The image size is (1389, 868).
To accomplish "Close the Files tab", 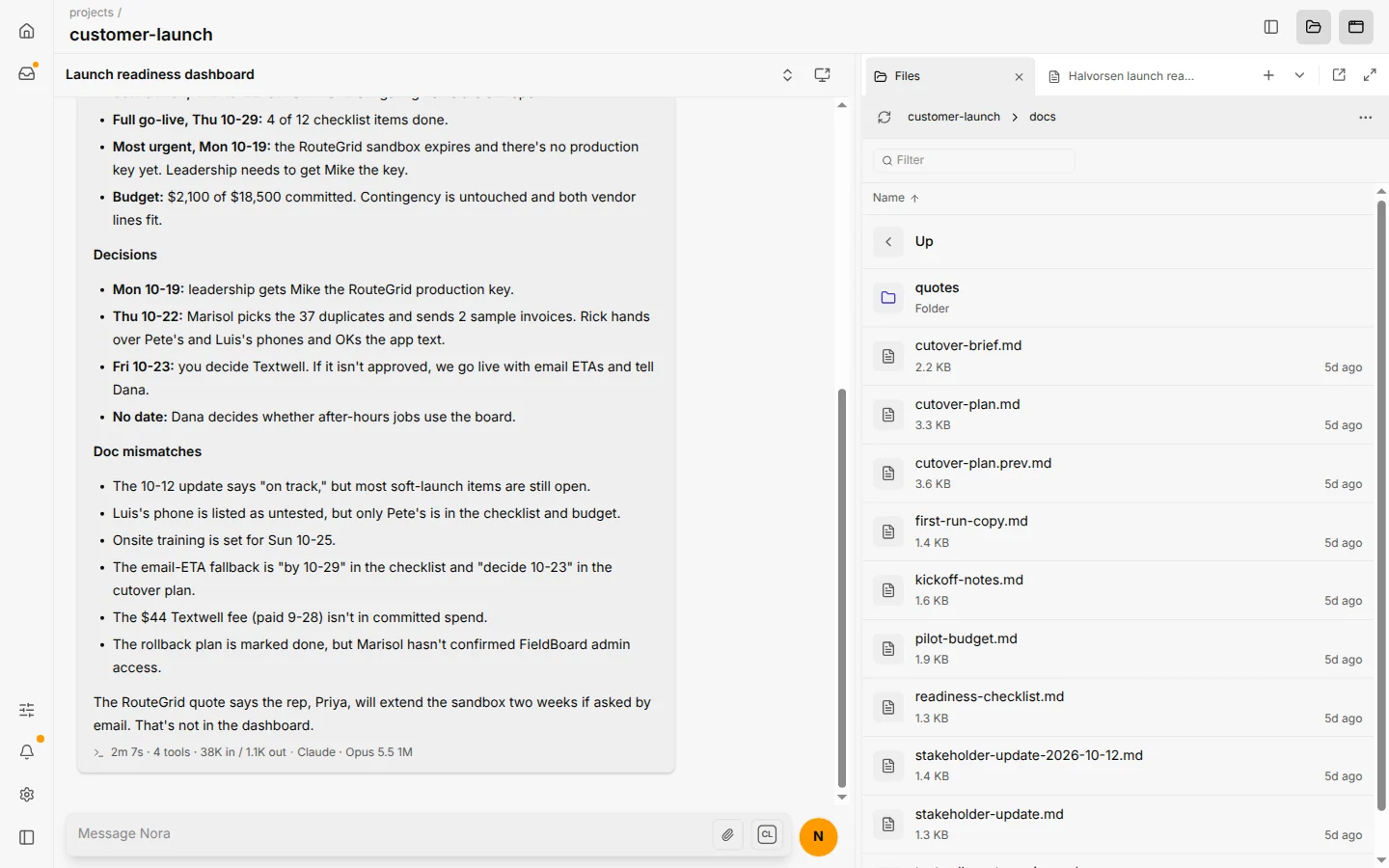I will coord(1019,77).
